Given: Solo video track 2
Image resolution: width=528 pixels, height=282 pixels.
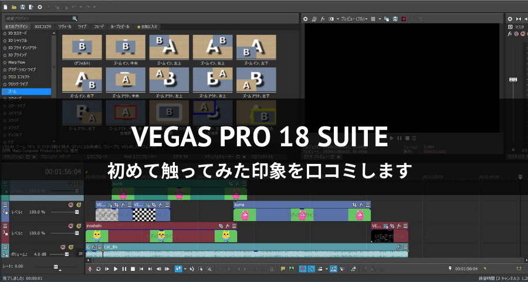Looking at the screenshot, I should [x=79, y=205].
